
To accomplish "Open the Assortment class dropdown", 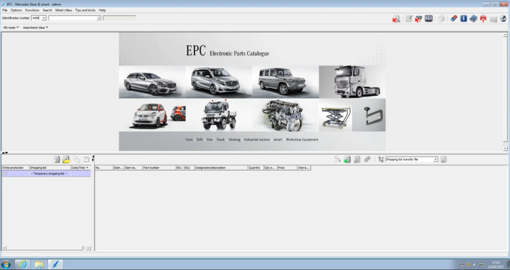I will [x=35, y=28].
